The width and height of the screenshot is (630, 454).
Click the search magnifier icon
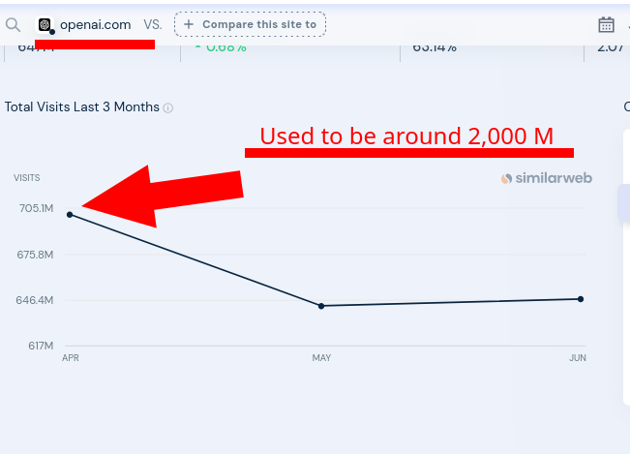(13, 25)
